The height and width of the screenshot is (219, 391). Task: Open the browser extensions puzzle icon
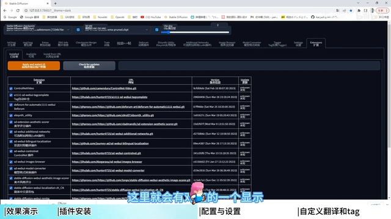pyautogui.click(x=359, y=10)
